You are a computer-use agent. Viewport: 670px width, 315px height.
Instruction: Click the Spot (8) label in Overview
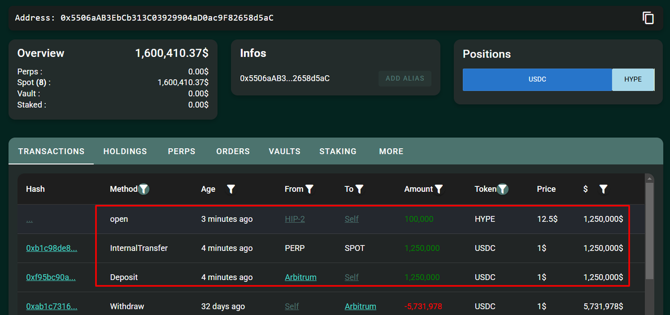click(34, 83)
